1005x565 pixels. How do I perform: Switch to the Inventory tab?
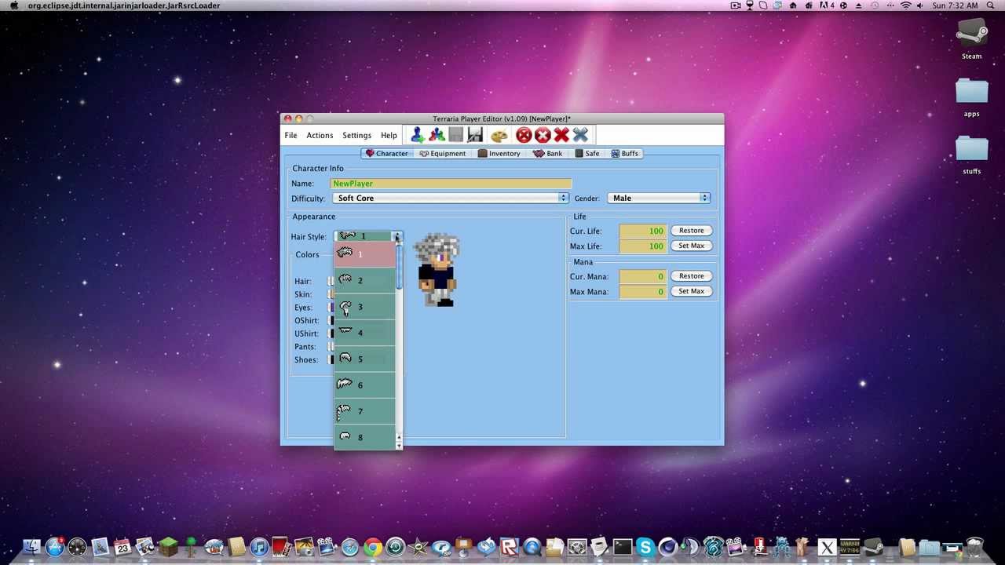[x=499, y=154]
